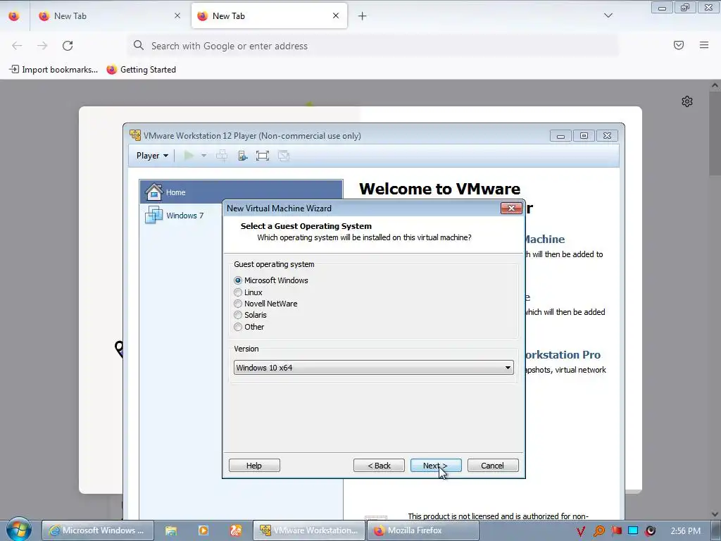Screen dimensions: 721x541
Task: Click the red V tray icon
Action: pyautogui.click(x=581, y=531)
